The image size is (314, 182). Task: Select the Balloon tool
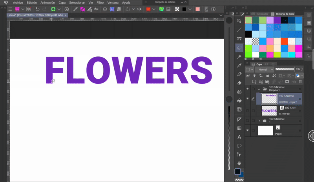pos(239,146)
